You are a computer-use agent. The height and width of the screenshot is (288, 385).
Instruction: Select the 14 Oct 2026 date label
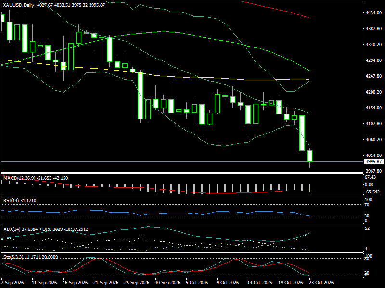(260, 283)
